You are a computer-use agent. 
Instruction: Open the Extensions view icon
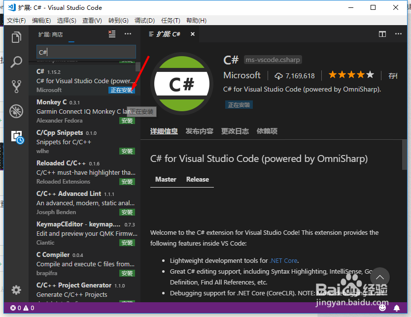point(17,137)
